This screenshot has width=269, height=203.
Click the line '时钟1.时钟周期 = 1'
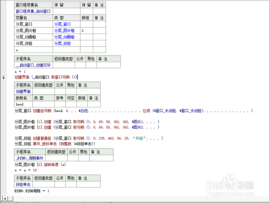click(x=32, y=191)
